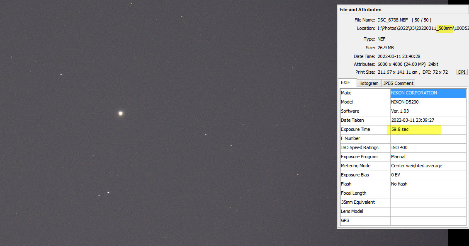Screen dimensions: 469x246
Task: Click the file location path text
Action: coord(423,28)
